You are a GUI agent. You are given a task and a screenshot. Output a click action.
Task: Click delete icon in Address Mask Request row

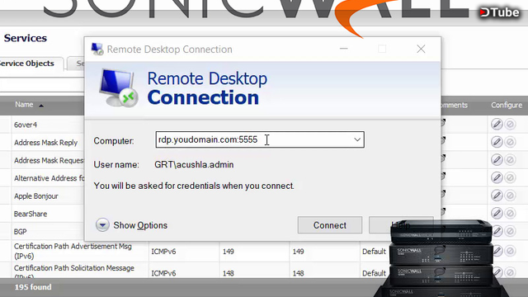[511, 159]
